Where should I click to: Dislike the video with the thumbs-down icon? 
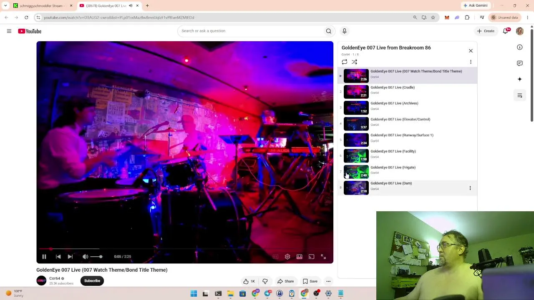pyautogui.click(x=265, y=281)
